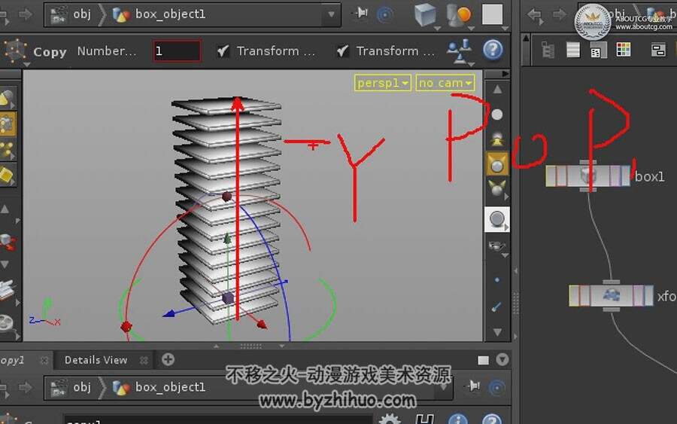Open the color palette grid icon

point(623,50)
